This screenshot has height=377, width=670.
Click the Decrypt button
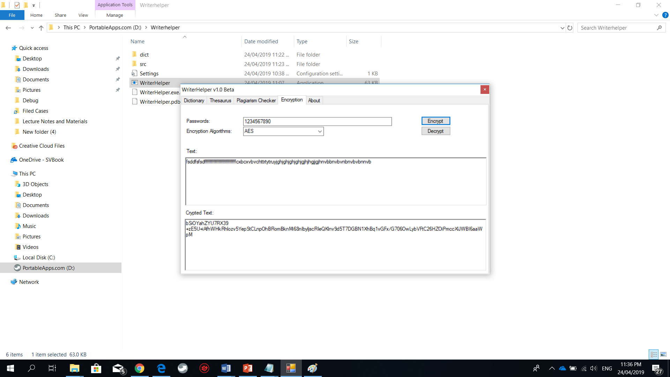[435, 131]
